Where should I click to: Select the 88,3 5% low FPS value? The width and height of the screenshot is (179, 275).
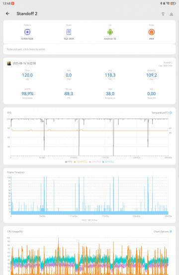(69, 94)
